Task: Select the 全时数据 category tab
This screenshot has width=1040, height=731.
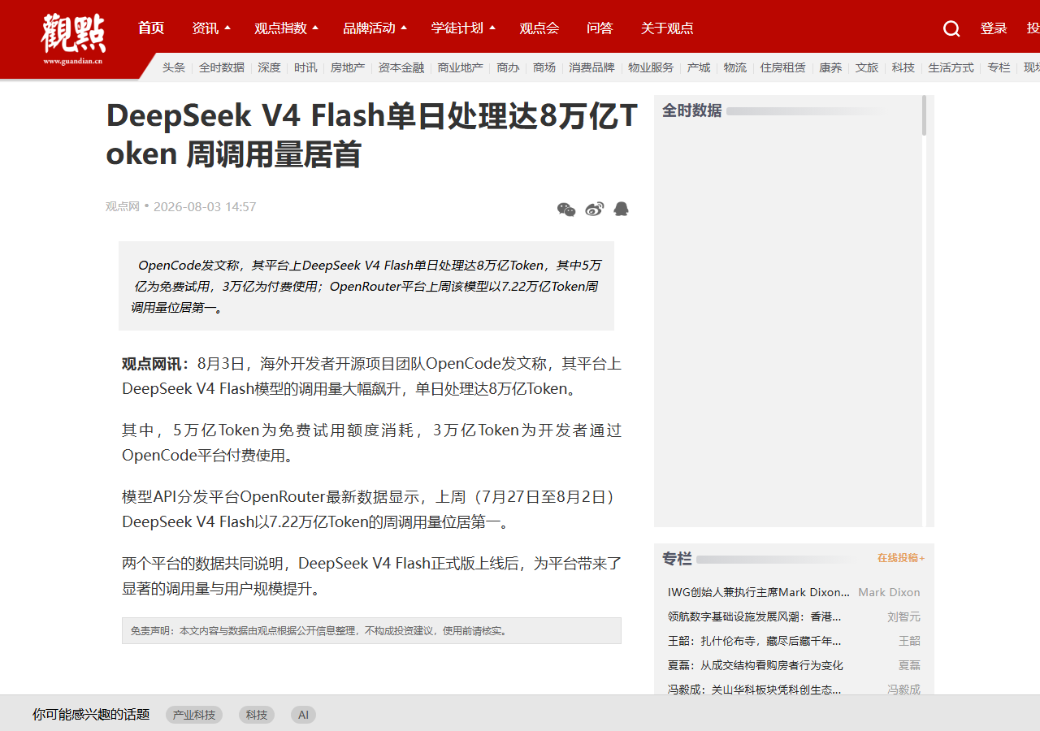Action: coord(222,67)
